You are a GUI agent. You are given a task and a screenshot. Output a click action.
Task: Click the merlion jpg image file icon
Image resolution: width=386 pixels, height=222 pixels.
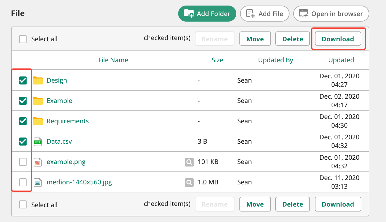tap(38, 182)
